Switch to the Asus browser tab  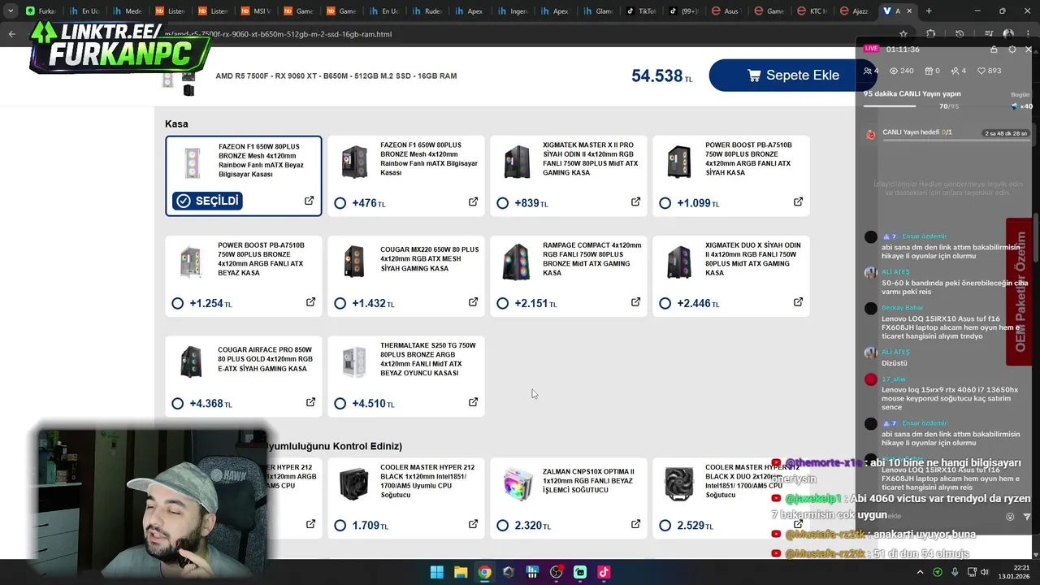pos(725,11)
